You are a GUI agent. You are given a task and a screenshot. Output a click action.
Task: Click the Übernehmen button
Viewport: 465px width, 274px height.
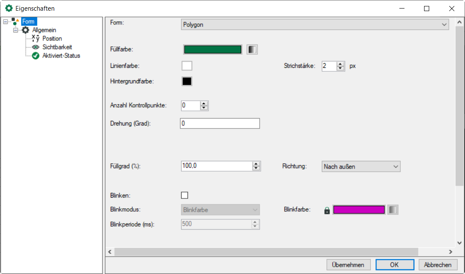pyautogui.click(x=349, y=265)
